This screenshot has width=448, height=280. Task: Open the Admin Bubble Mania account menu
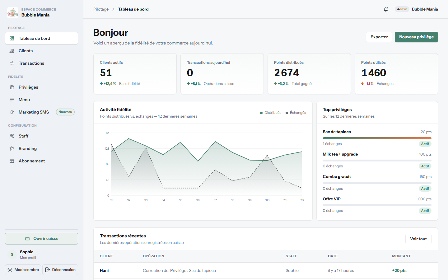coord(416,9)
